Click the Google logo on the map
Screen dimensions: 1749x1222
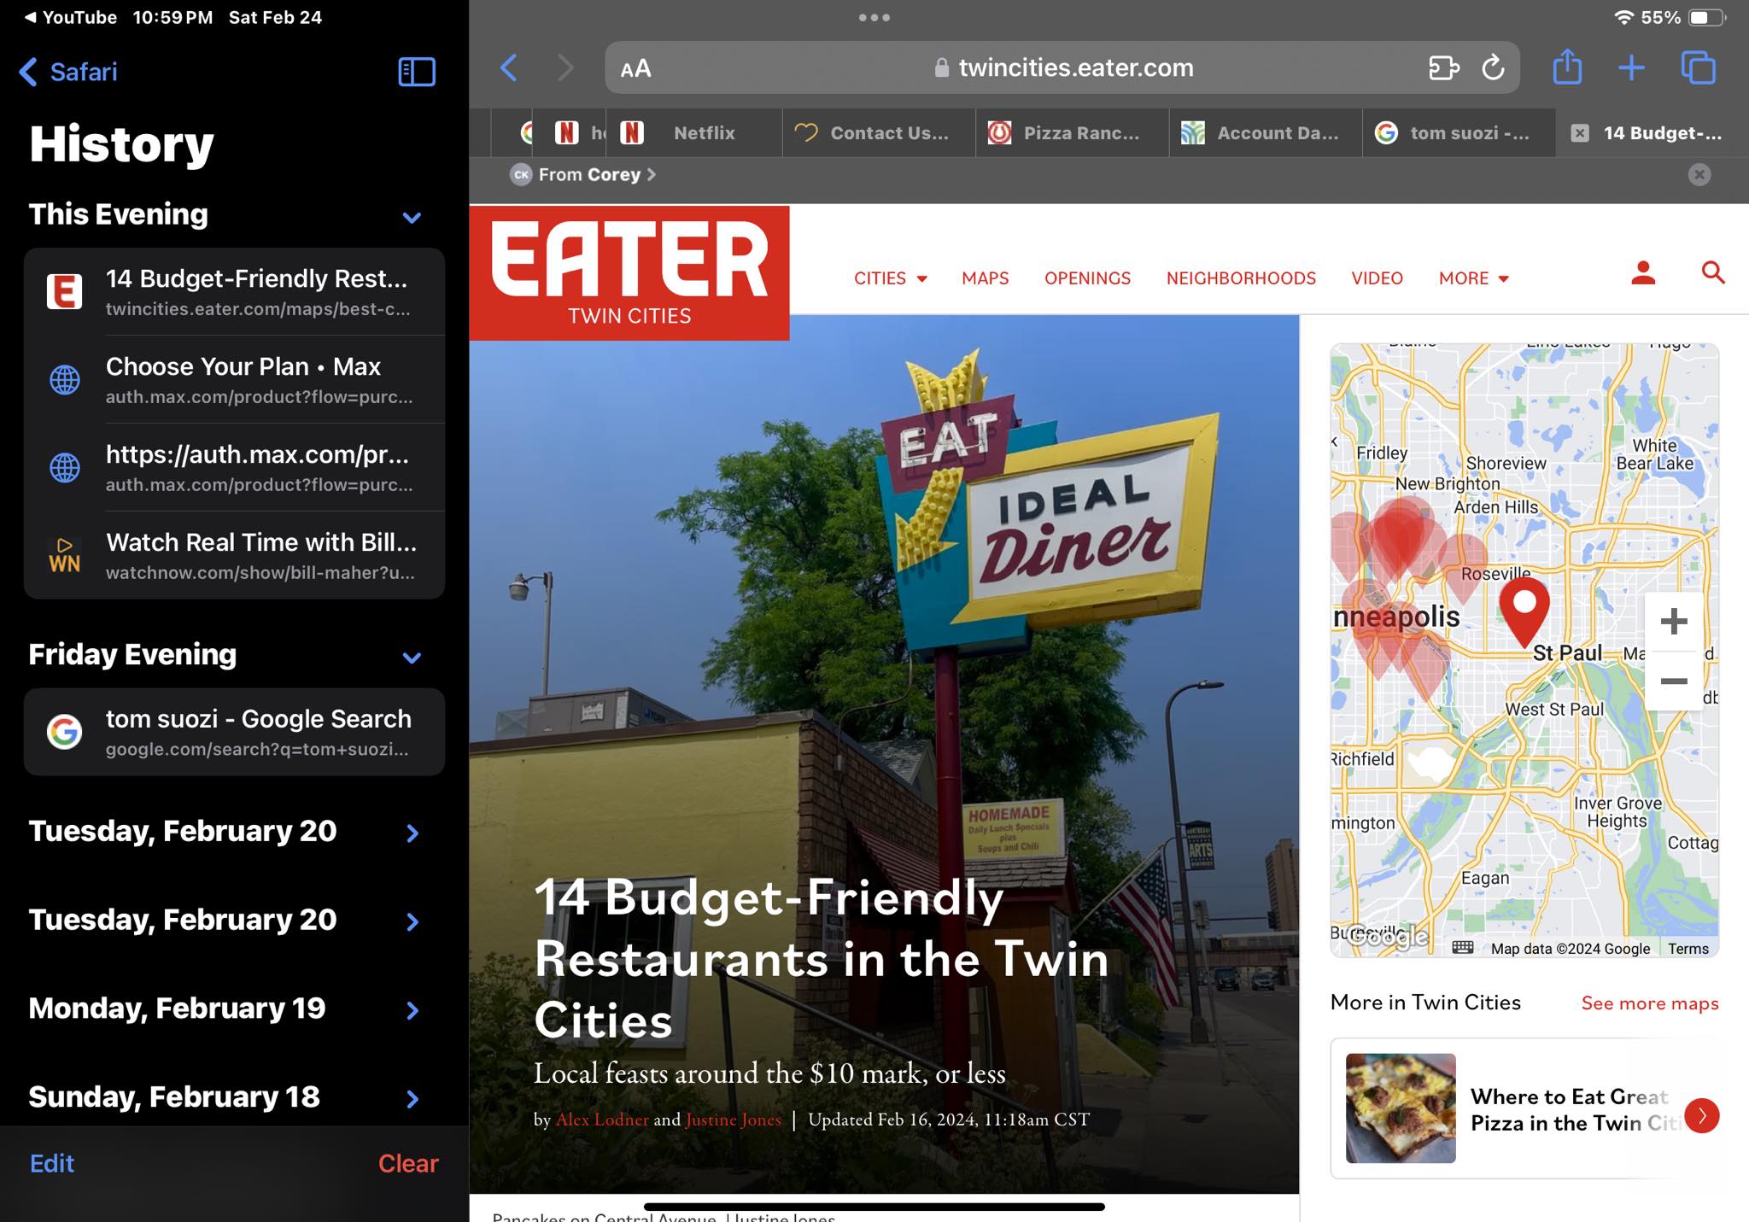click(x=1389, y=937)
